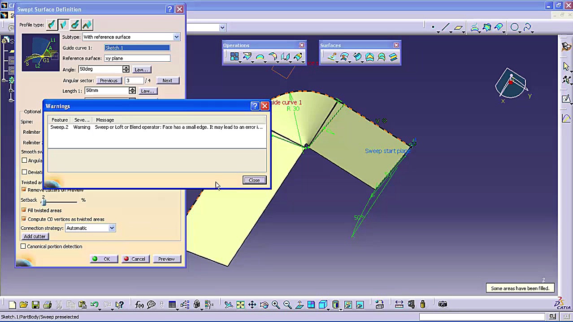Click the Measure Between icon
This screenshot has width=573, height=322.
point(399,305)
